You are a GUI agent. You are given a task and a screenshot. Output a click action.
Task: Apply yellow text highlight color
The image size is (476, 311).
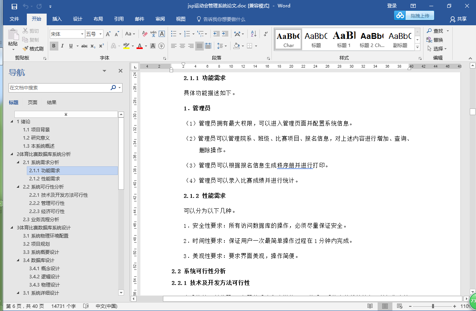[126, 46]
